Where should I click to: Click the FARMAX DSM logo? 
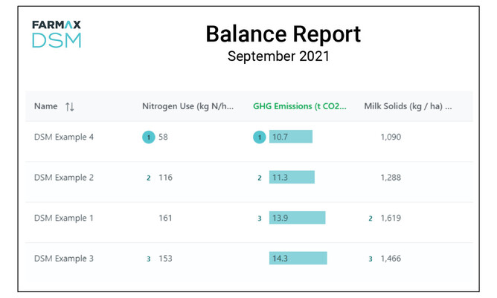click(57, 34)
